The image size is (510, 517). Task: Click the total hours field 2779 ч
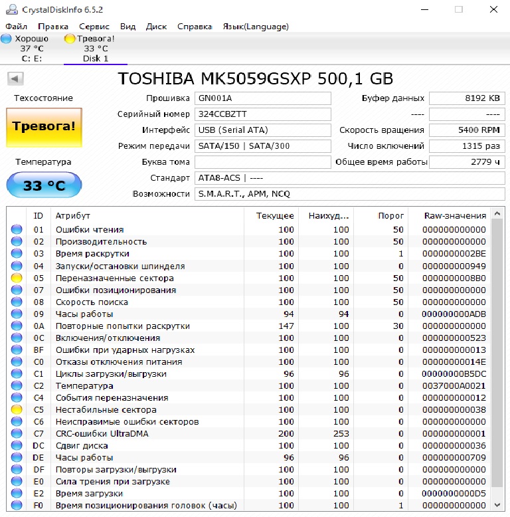pos(467,162)
